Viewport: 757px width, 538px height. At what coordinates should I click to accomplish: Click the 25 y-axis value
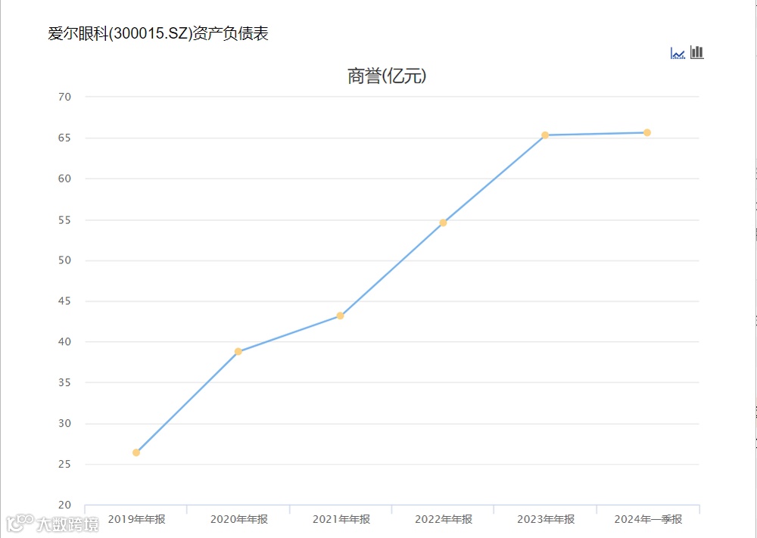click(64, 464)
